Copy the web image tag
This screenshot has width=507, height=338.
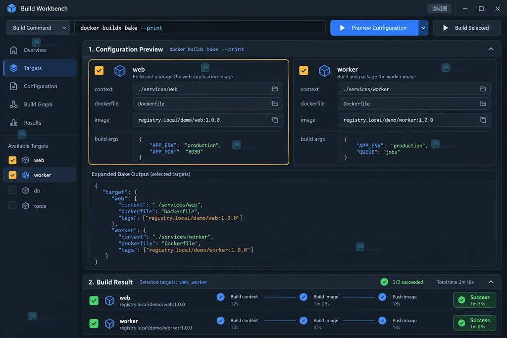coord(275,120)
